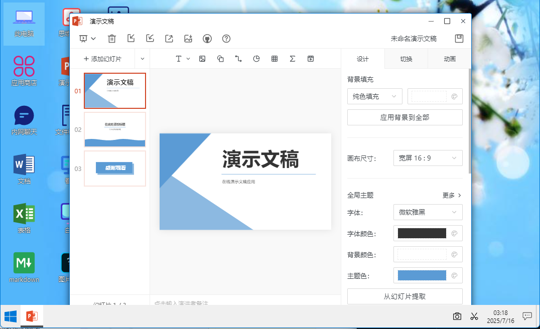This screenshot has height=329, width=540.
Task: Click 添加幻灯片 button
Action: tap(102, 59)
